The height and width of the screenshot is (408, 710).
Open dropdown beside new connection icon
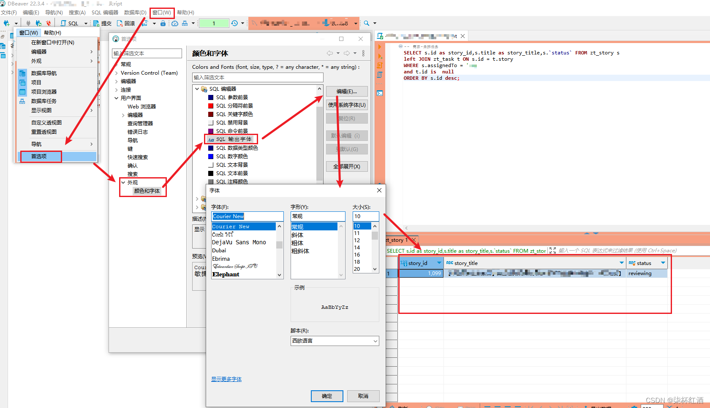[16, 24]
